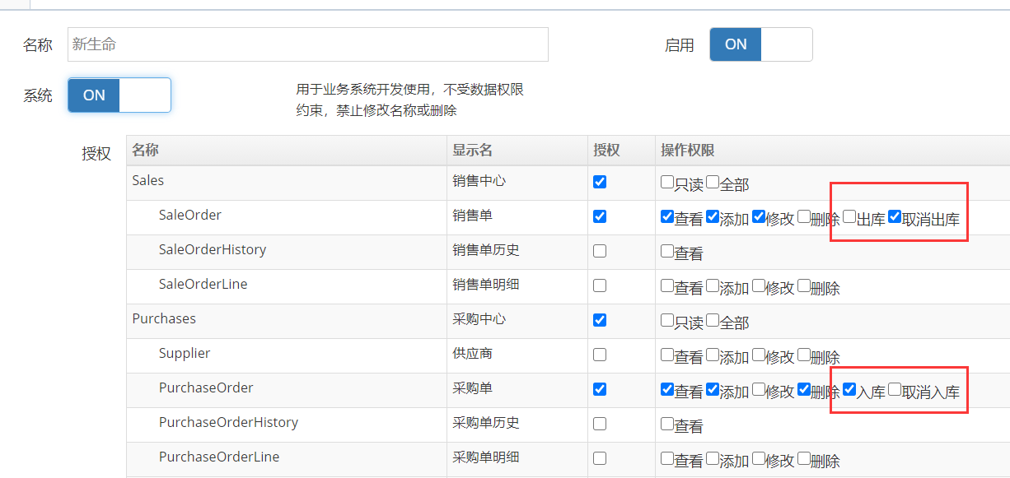Check 查看 for SaleOrderHistory
Screen dimensions: 1010x478
pos(667,252)
